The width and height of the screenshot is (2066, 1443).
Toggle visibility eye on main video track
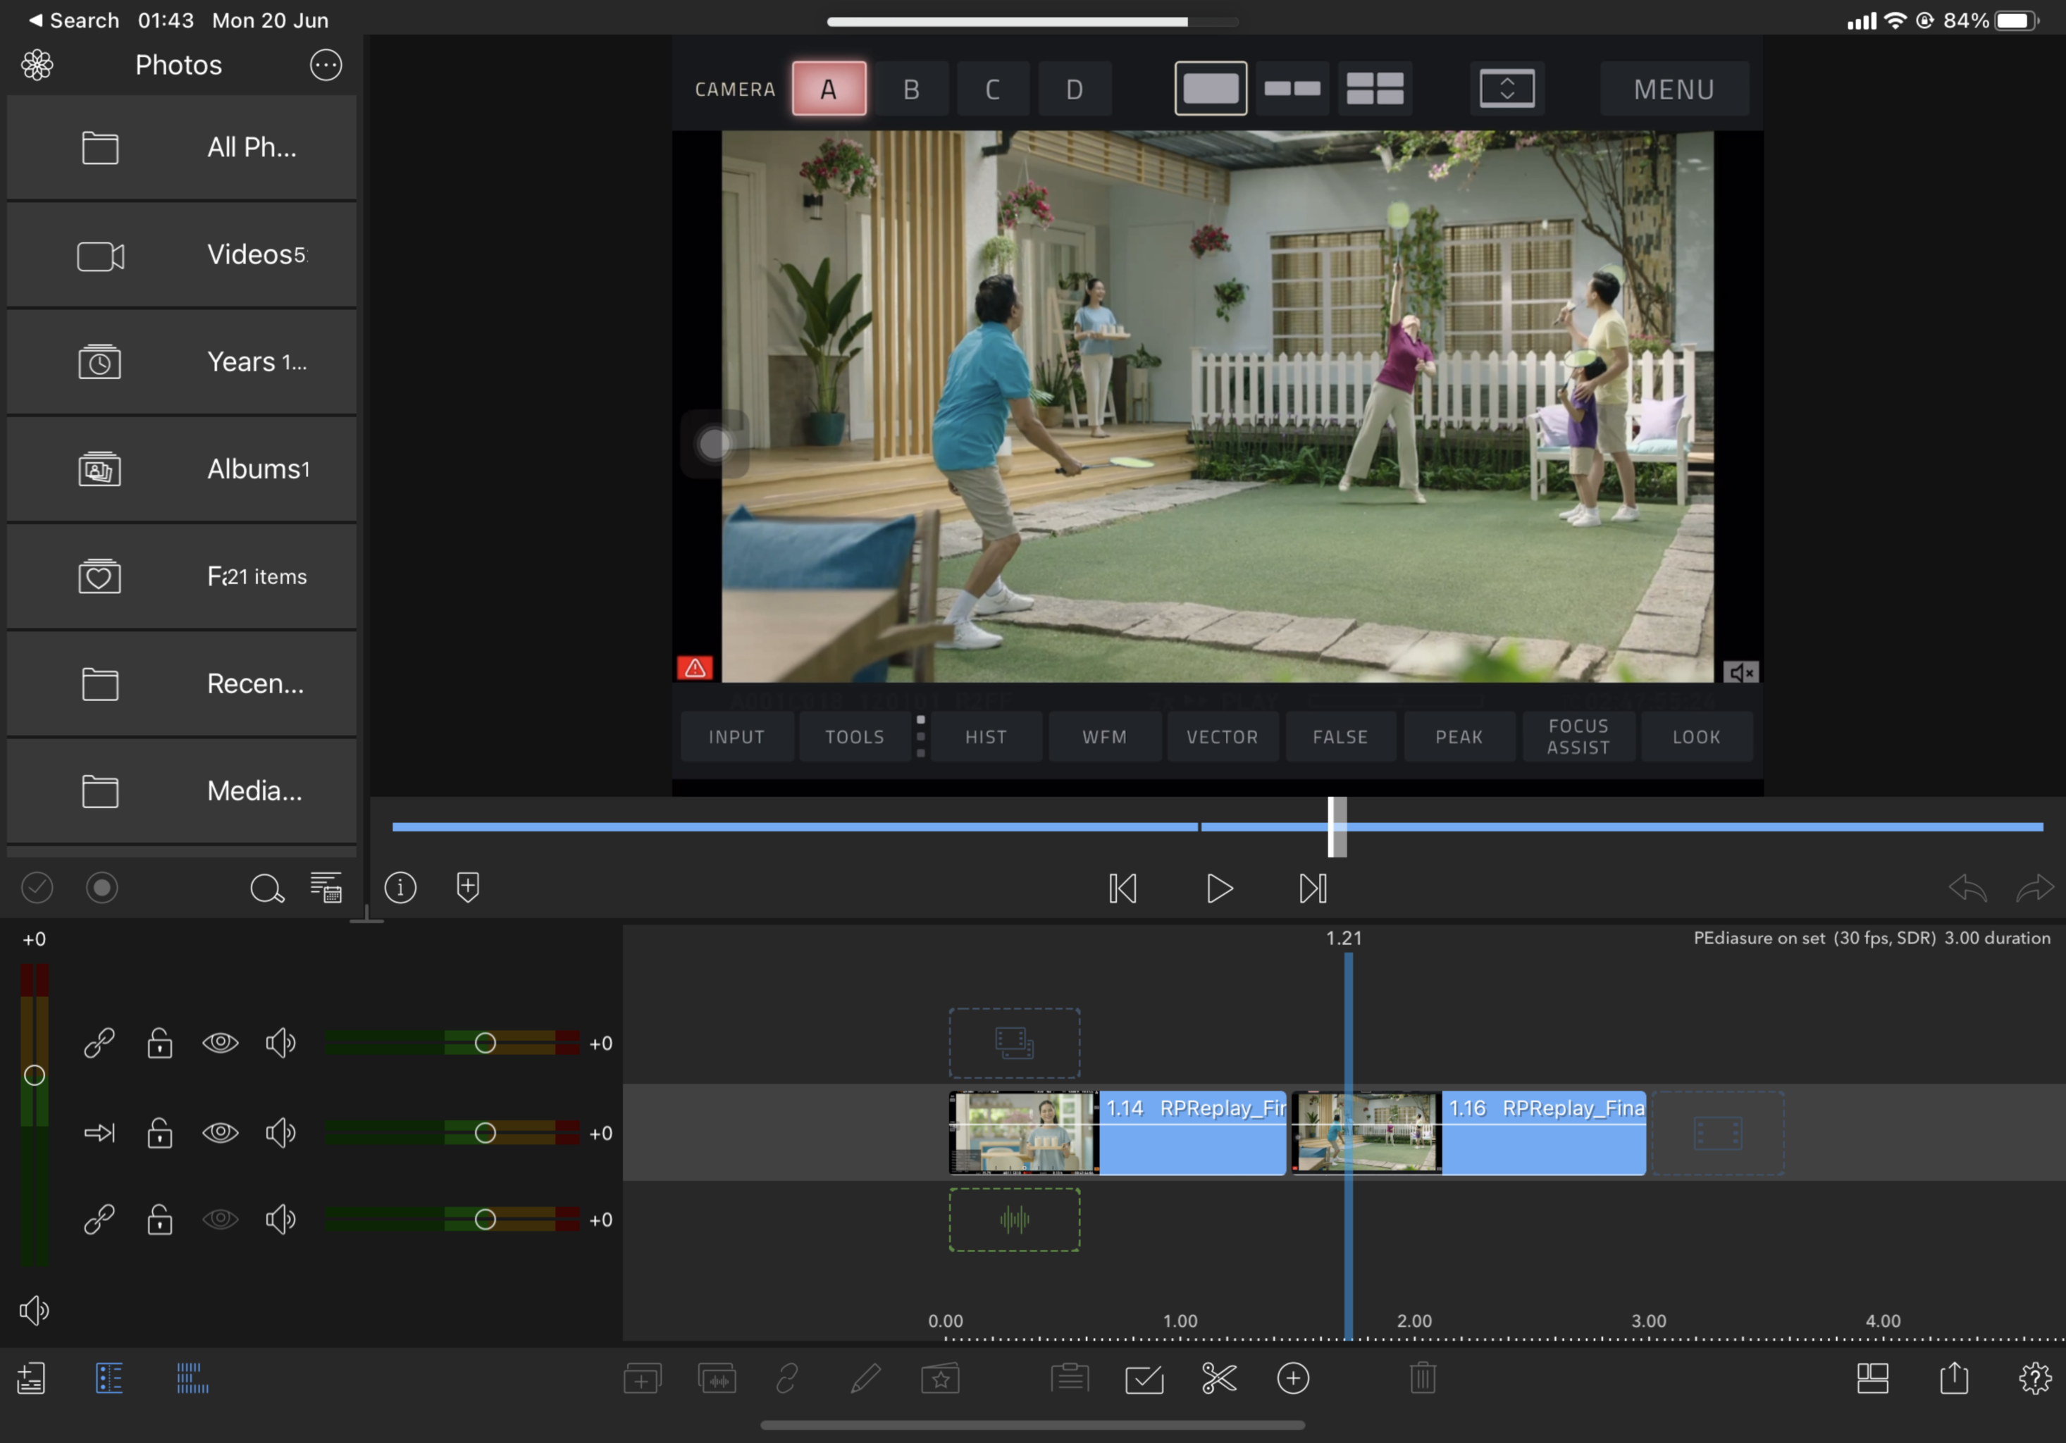click(221, 1133)
